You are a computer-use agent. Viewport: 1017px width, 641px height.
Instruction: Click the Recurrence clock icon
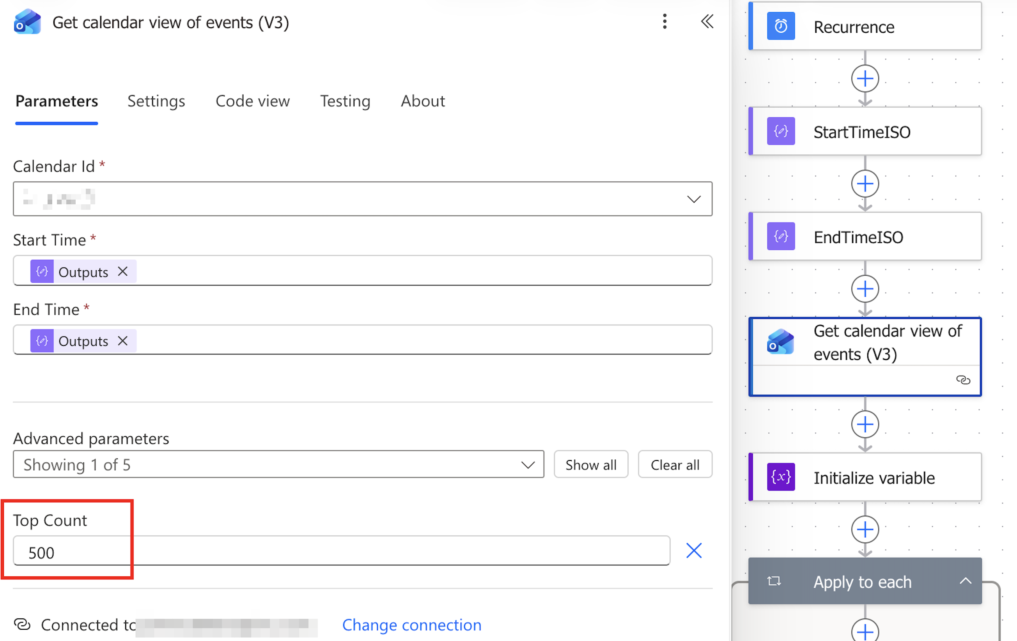(780, 26)
